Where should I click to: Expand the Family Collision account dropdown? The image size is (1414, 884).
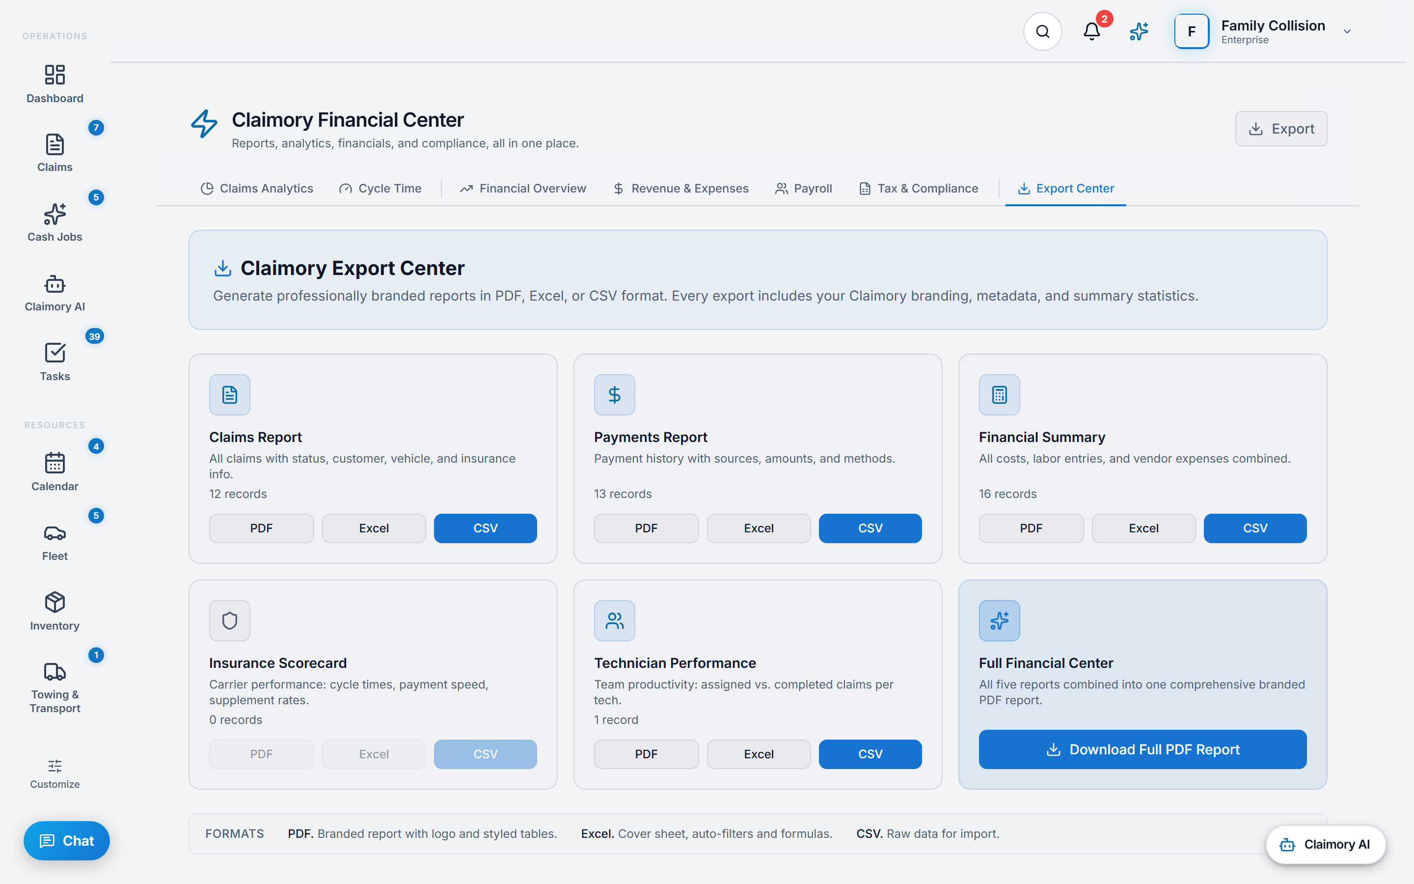[x=1347, y=31]
